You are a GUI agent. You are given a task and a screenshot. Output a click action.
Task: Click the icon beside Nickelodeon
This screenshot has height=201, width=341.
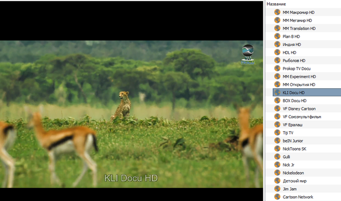pos(277,173)
